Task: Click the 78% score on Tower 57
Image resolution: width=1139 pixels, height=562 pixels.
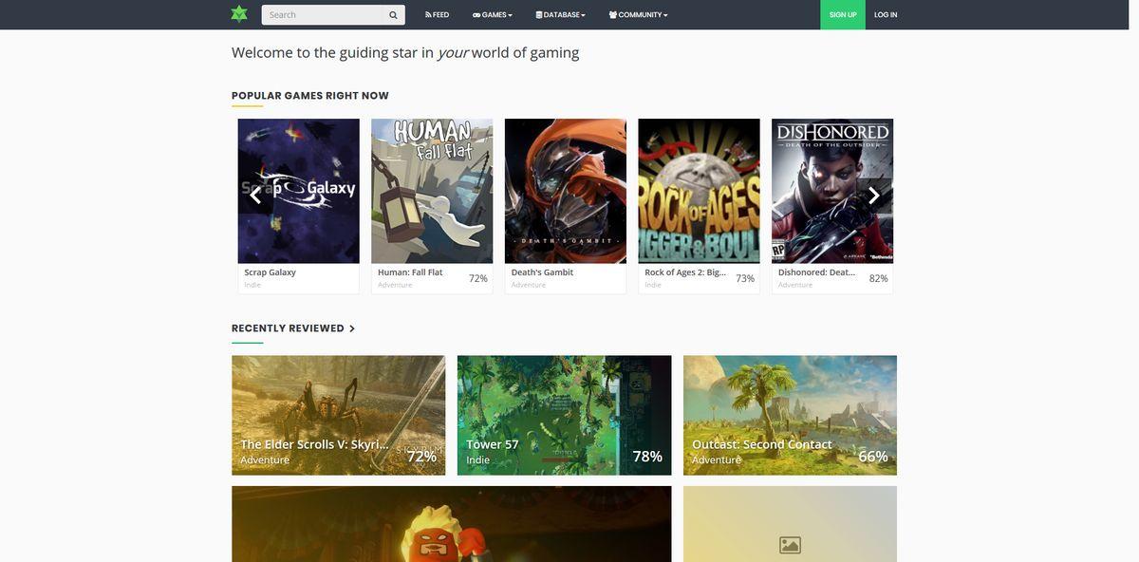Action: click(x=647, y=457)
